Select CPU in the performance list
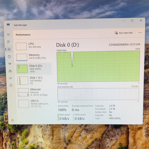The height and width of the screenshot is (149, 149). tap(33, 46)
